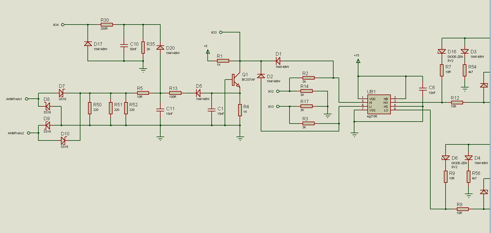Click ground symbol below R4

240,139
